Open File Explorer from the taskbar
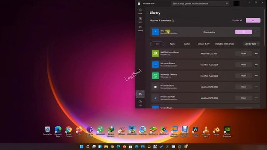 coord(106,147)
